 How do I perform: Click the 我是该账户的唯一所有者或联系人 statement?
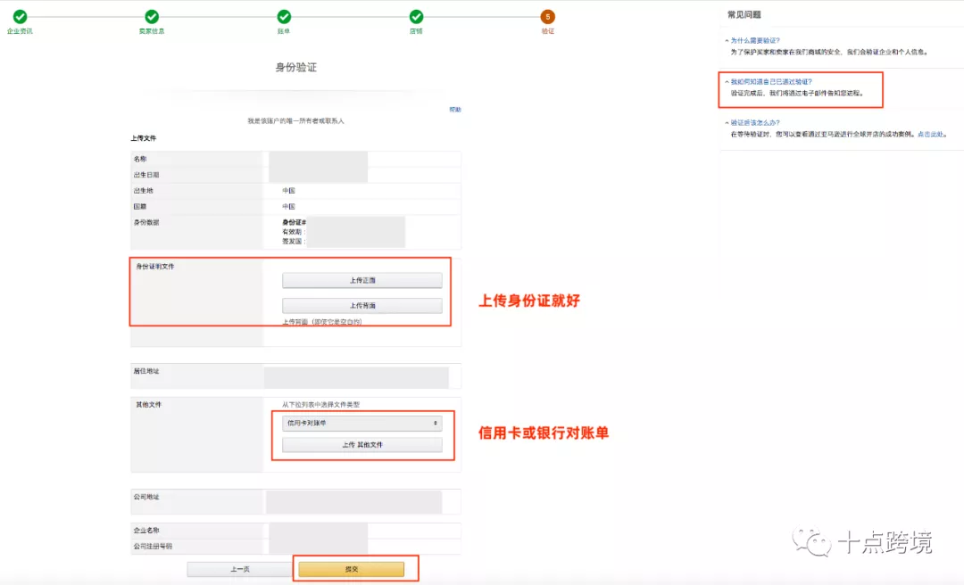tap(295, 121)
